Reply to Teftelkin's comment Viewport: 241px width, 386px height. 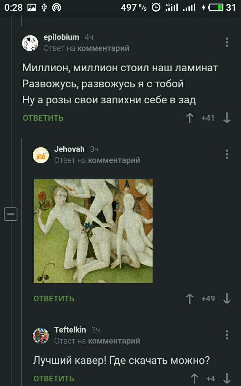[x=54, y=379]
